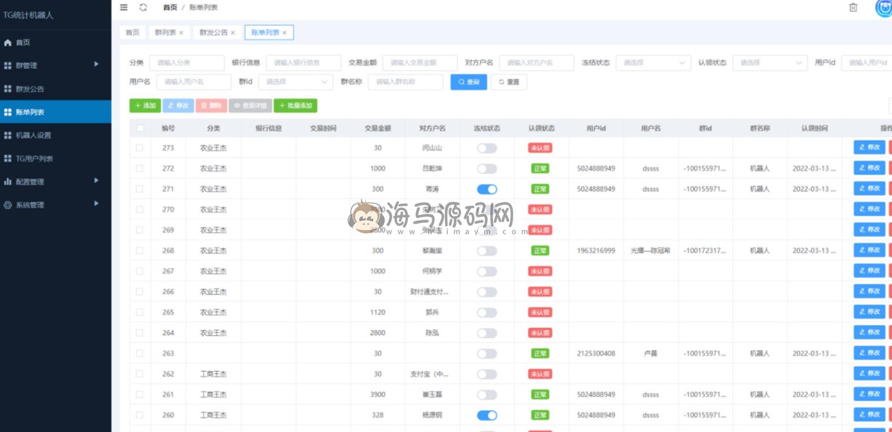Screen dimensions: 892x432
Task: Close the 群列表 tab with its X
Action: [x=181, y=33]
